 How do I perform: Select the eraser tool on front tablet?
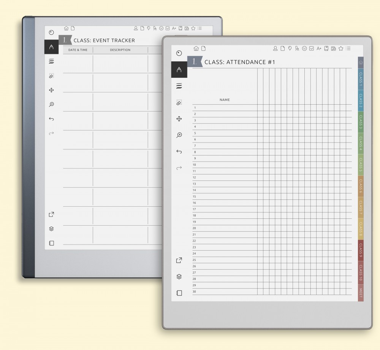coord(179,103)
